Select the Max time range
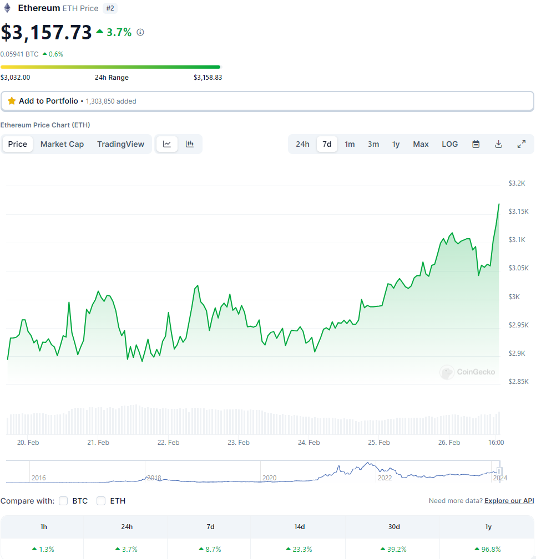The image size is (536, 559). (x=421, y=144)
